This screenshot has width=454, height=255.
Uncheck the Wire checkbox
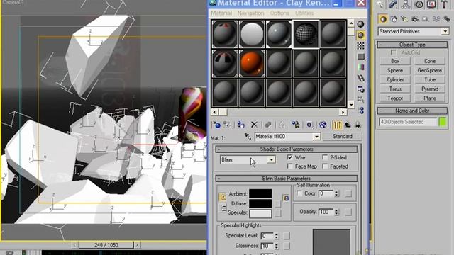290,157
